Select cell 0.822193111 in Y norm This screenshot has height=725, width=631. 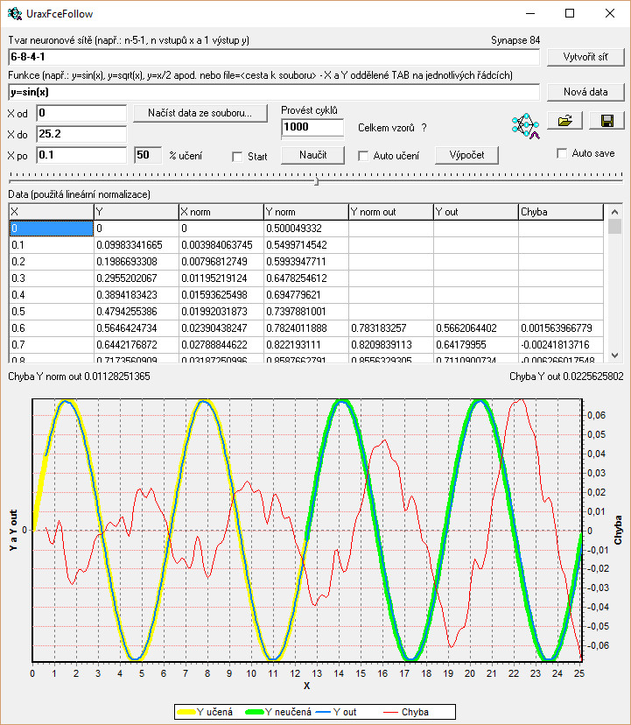coord(306,345)
